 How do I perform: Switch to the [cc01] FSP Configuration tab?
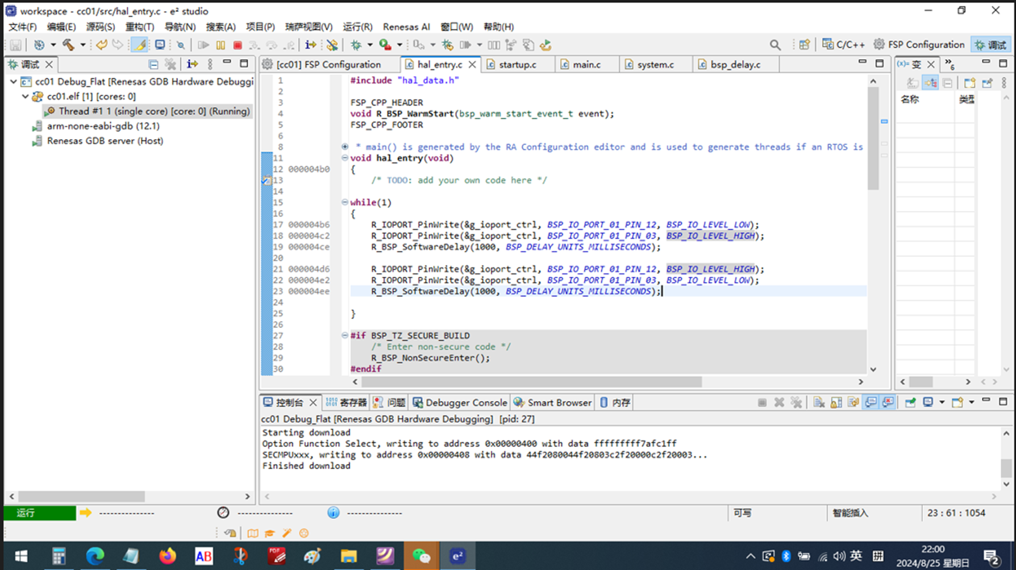click(x=328, y=65)
